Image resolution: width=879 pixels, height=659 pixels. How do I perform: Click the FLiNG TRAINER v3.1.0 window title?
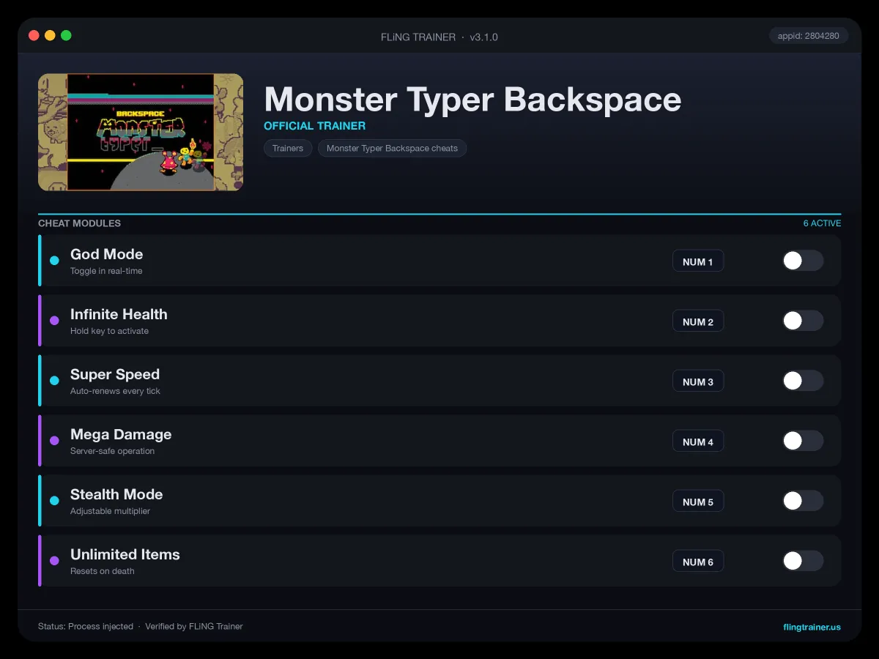pyautogui.click(x=439, y=37)
